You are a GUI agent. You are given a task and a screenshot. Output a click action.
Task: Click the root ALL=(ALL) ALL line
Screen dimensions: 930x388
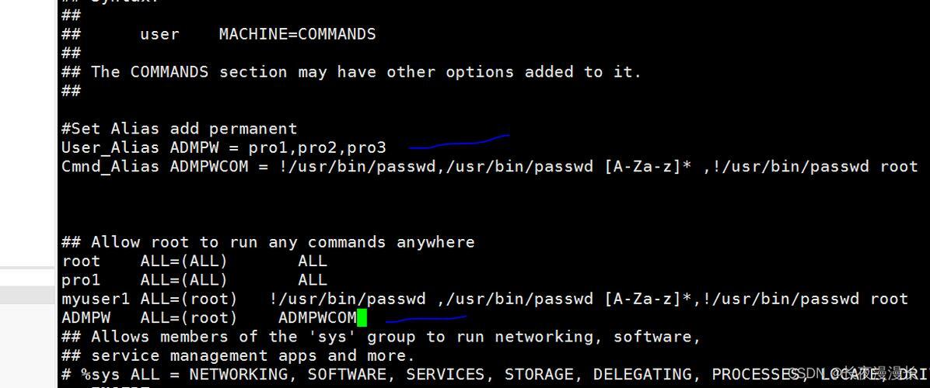click(x=194, y=262)
